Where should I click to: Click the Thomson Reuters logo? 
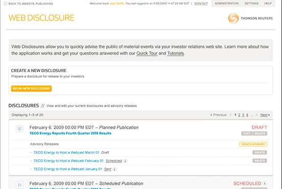250,18
